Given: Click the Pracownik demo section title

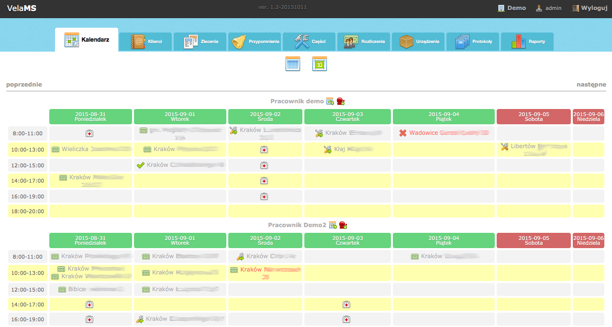Looking at the screenshot, I should click(297, 101).
